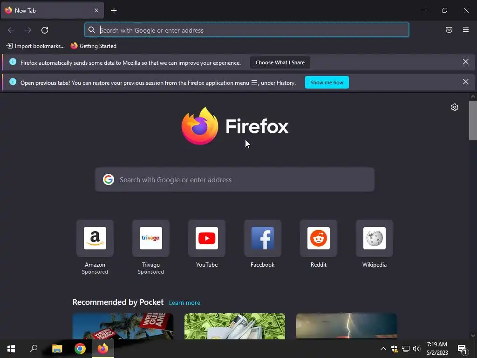
Task: Dismiss the data sharing notification bar
Action: [x=466, y=62]
